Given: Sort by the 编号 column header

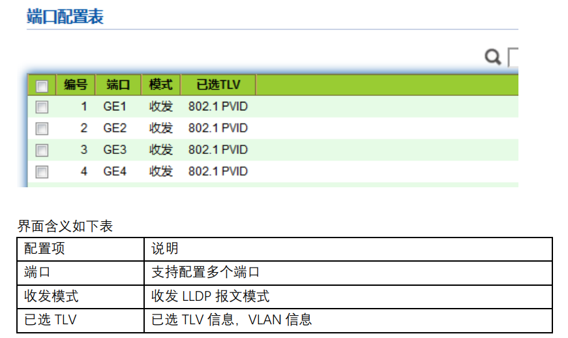Looking at the screenshot, I should (x=76, y=85).
